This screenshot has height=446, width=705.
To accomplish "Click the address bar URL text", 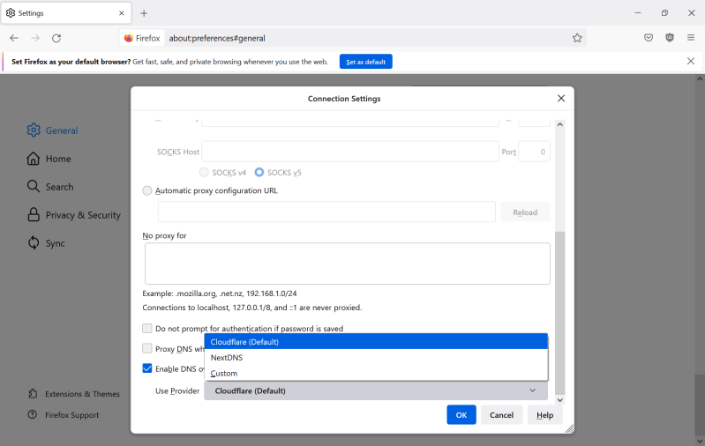I will (217, 38).
